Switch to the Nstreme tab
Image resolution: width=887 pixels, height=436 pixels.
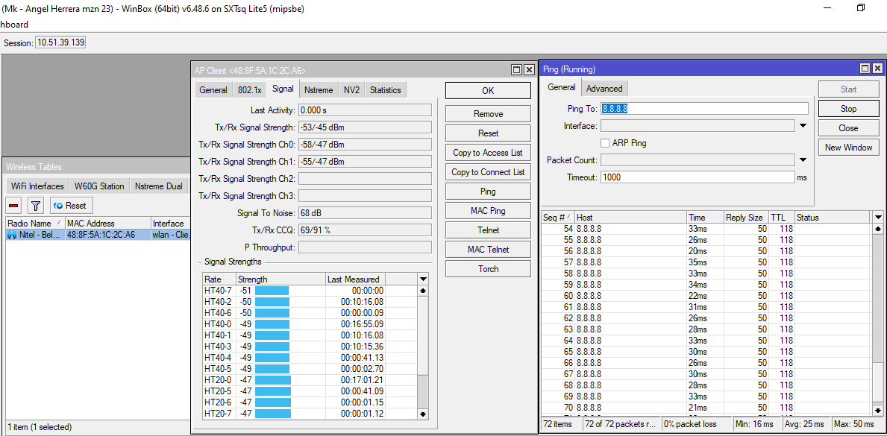coord(319,90)
